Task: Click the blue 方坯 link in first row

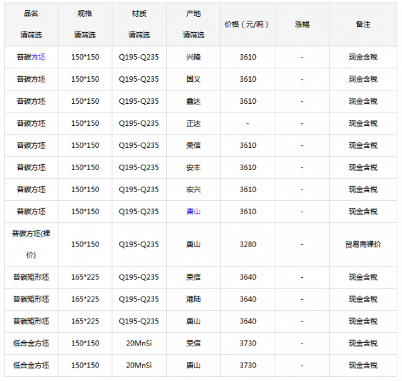Action: pyautogui.click(x=38, y=57)
